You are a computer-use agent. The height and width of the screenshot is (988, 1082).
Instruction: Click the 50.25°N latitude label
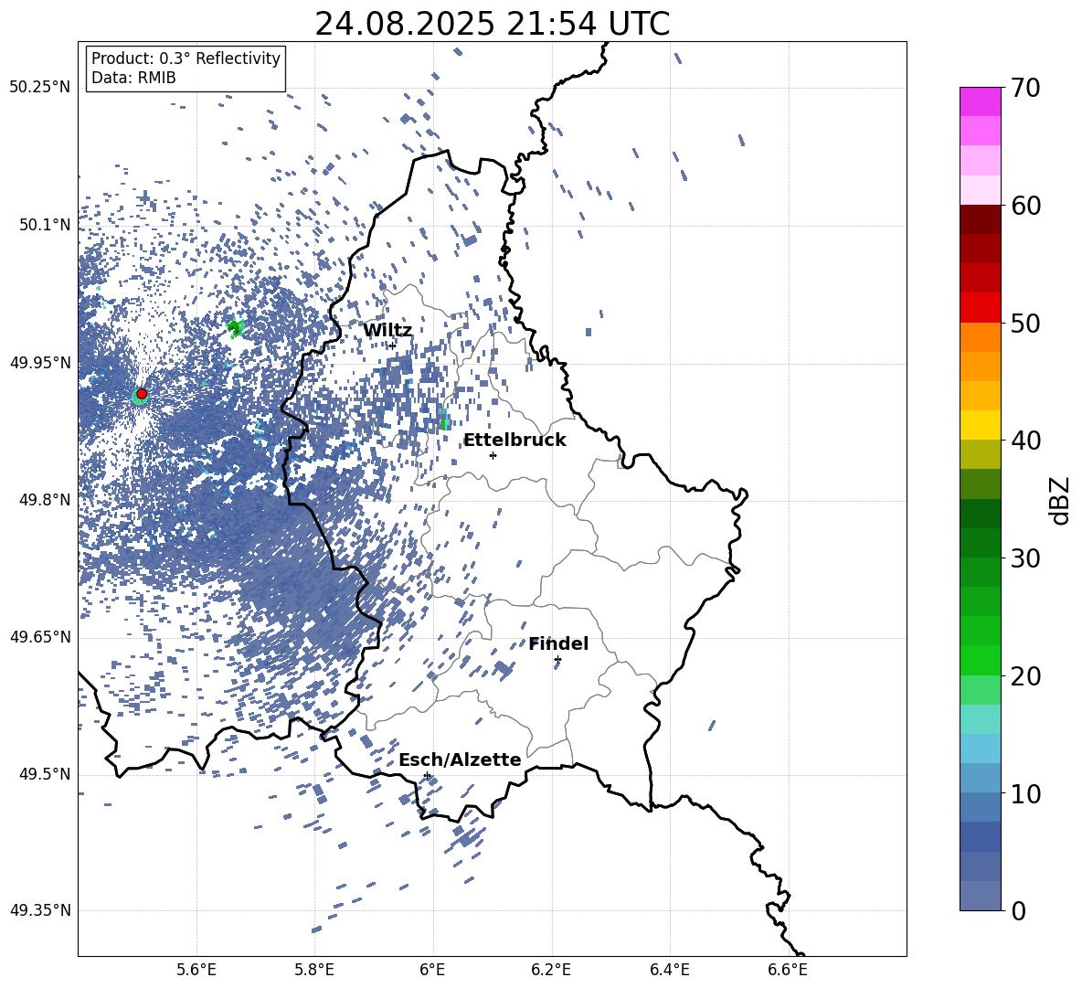40,88
